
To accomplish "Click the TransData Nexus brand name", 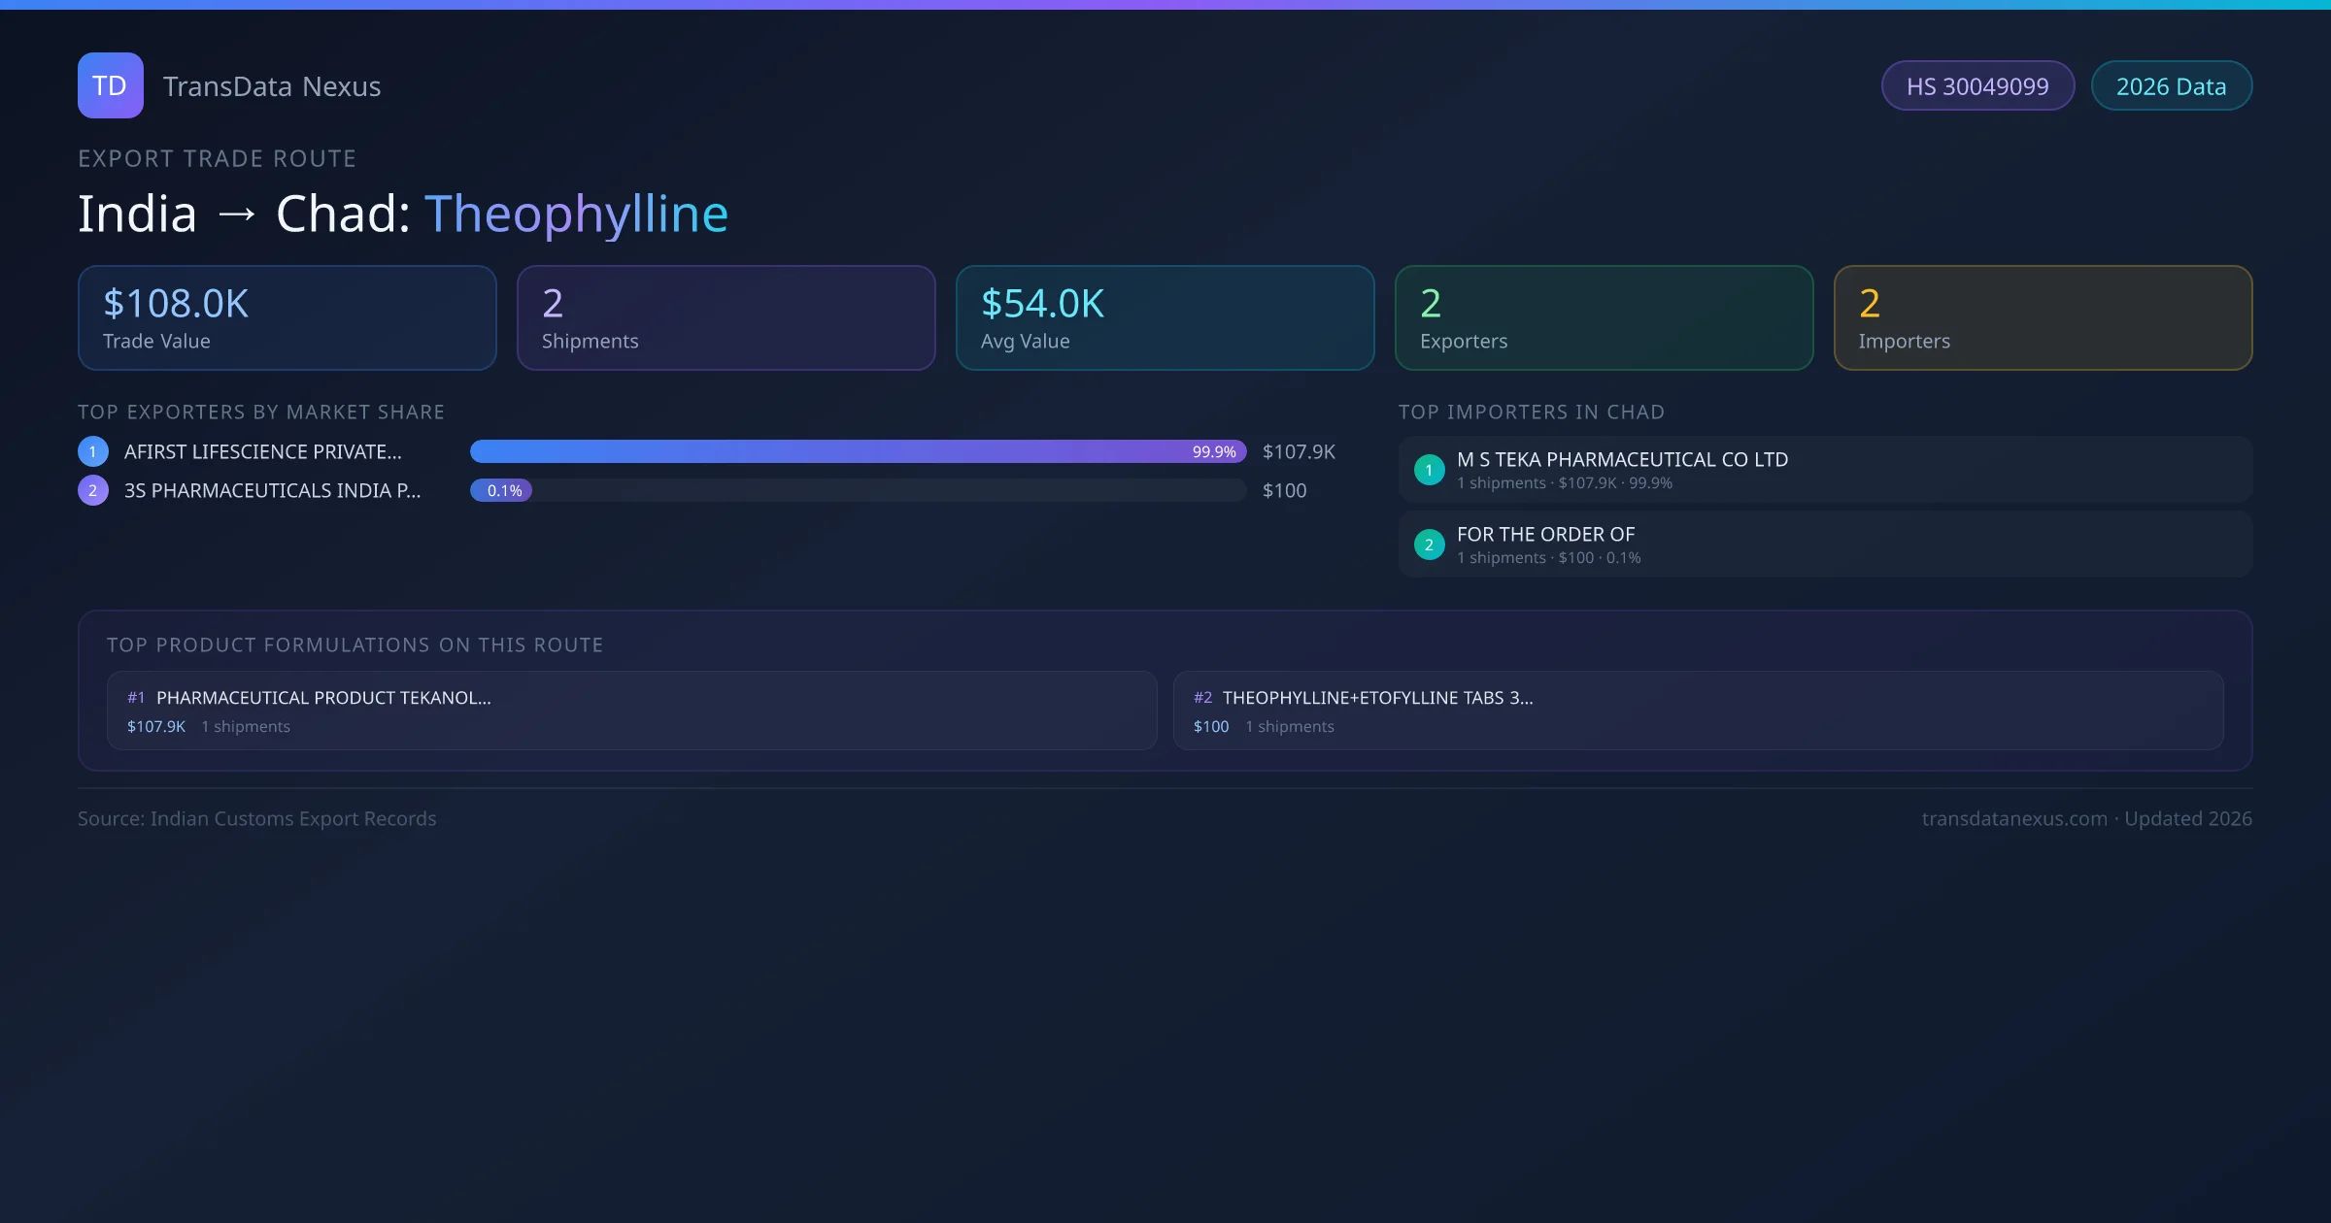I will tap(272, 86).
